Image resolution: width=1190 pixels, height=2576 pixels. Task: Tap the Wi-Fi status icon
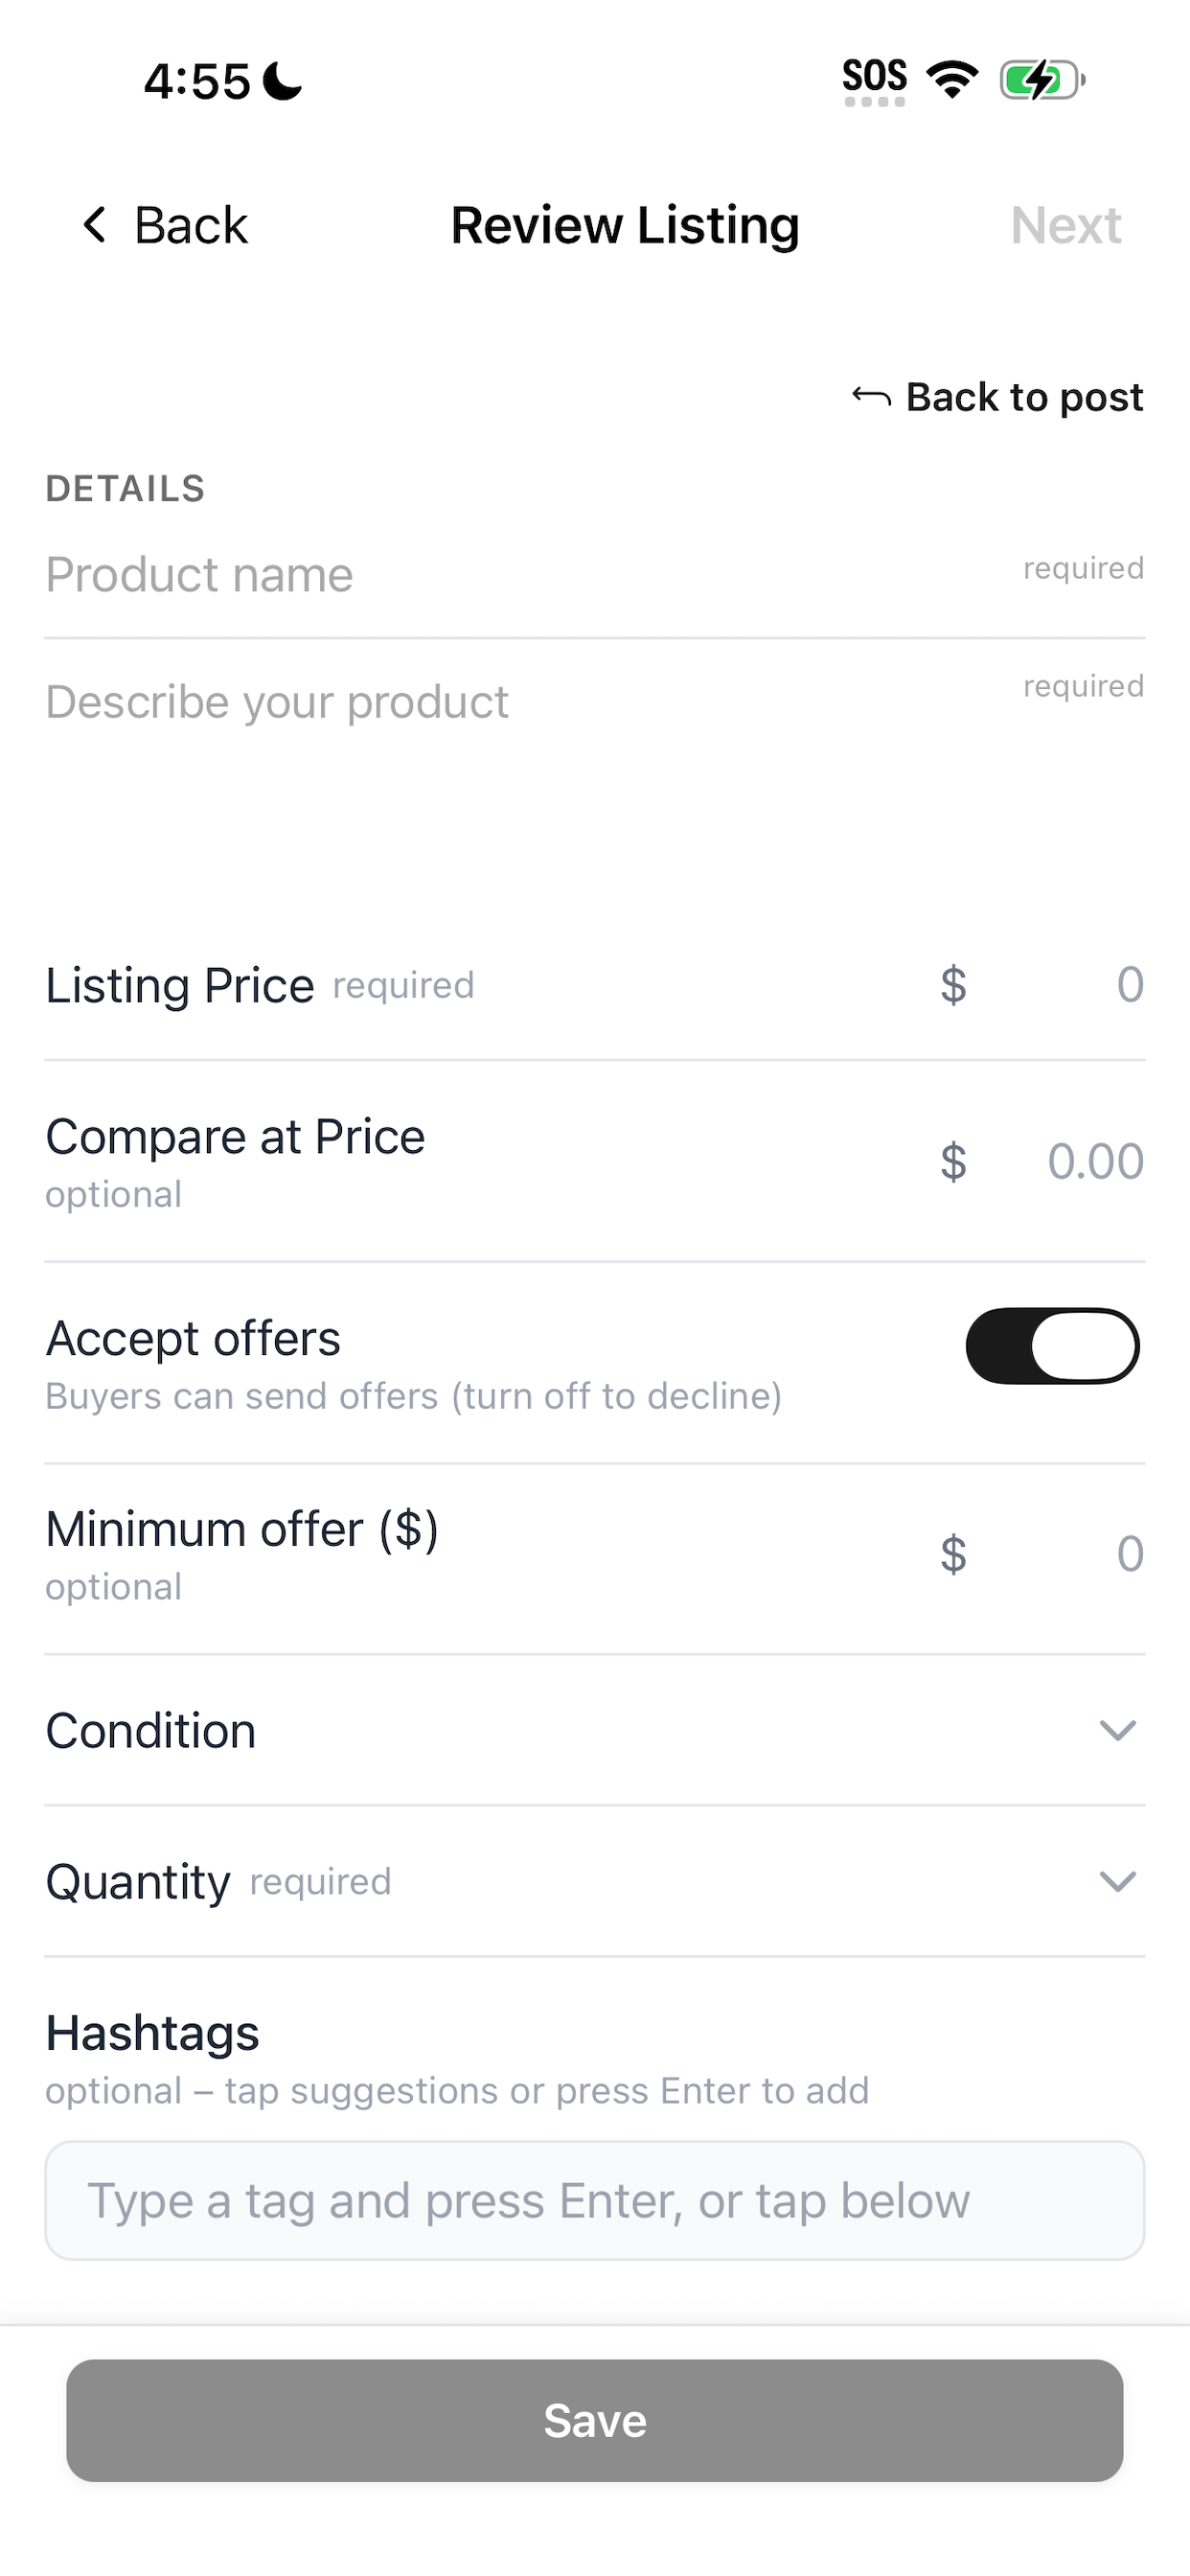(952, 79)
